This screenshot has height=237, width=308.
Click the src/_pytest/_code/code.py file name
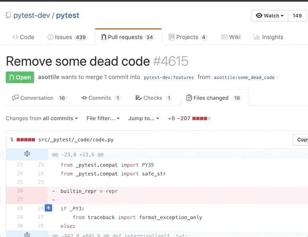(76, 140)
